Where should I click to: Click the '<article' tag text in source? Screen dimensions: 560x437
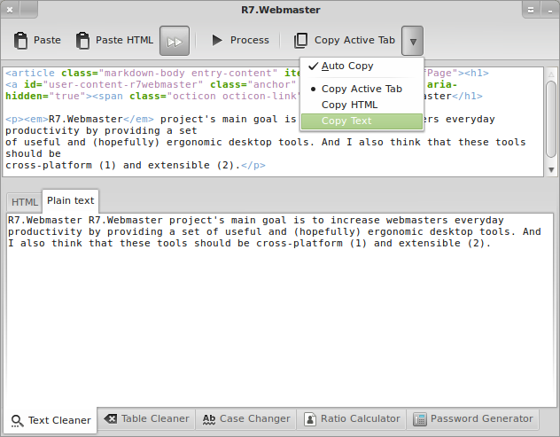(x=30, y=73)
